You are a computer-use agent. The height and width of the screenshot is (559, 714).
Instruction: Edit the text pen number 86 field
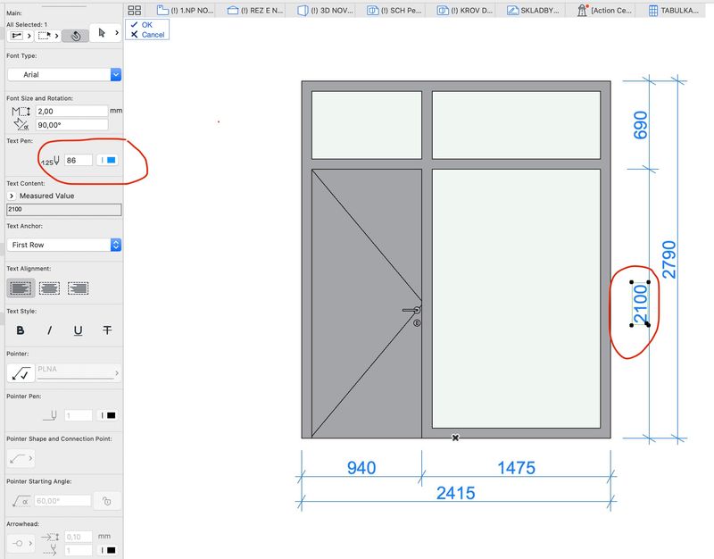(79, 160)
